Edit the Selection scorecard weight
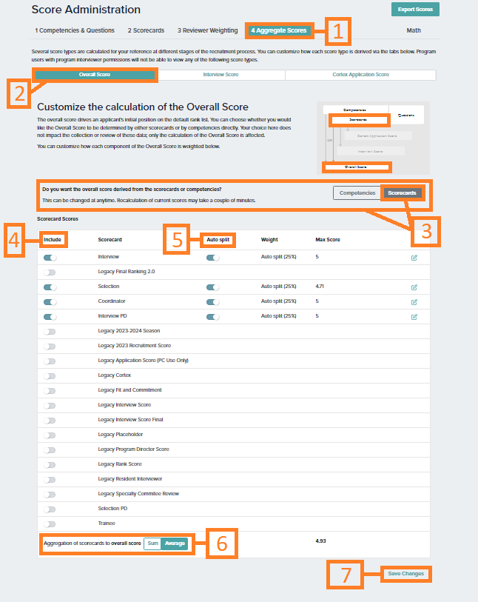This screenshot has width=478, height=602. [x=414, y=287]
